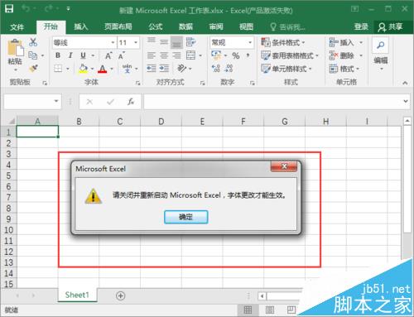The image size is (414, 317).
Task: Click Decrease Indent icon
Action: click(152, 68)
